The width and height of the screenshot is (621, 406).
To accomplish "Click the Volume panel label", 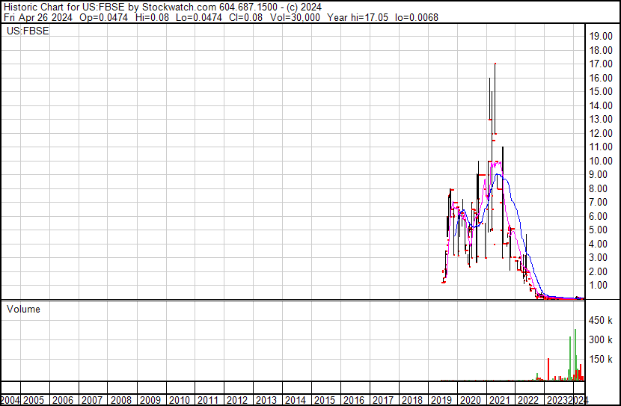I will coord(23,309).
